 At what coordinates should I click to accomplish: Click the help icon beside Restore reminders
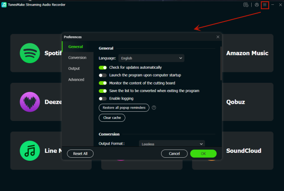[154, 108]
